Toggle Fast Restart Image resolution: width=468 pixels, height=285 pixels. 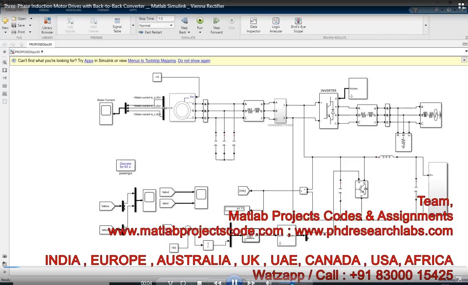(x=150, y=32)
